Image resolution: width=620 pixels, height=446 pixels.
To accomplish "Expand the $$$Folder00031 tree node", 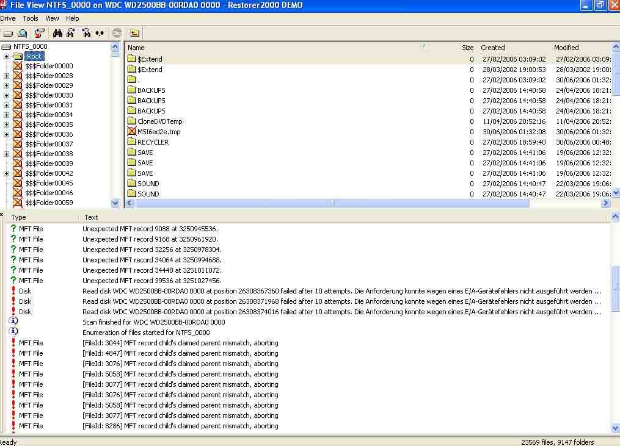I will (x=6, y=105).
